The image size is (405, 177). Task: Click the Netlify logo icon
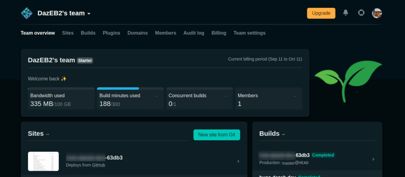26,13
